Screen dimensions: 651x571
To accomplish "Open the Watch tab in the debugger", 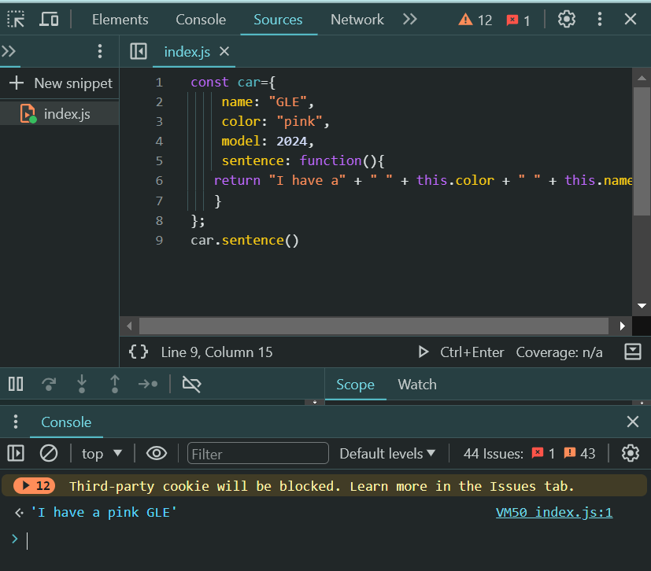I will (x=416, y=385).
